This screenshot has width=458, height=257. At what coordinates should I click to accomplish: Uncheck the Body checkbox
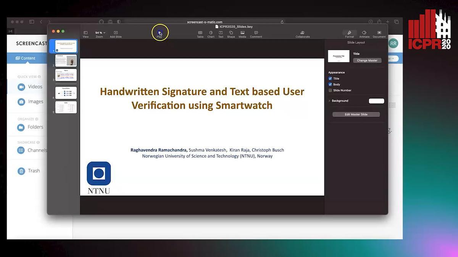(x=330, y=84)
